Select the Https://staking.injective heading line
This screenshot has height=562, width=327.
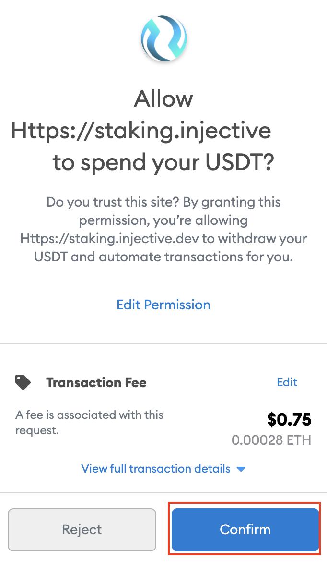click(x=141, y=131)
